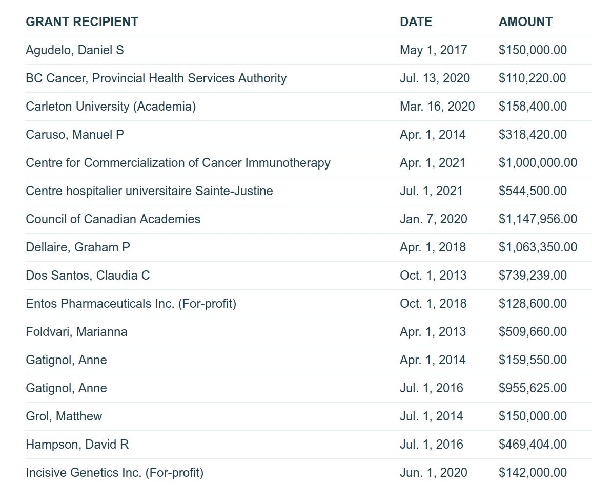
Task: Click the $1,147,956.00 amount cell
Action: 538,219
